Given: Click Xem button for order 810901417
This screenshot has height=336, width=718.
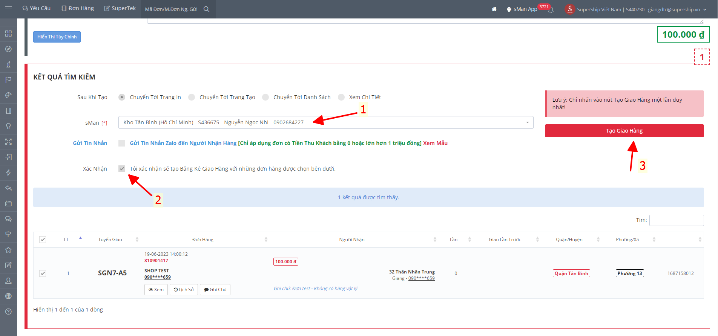Looking at the screenshot, I should pyautogui.click(x=156, y=290).
